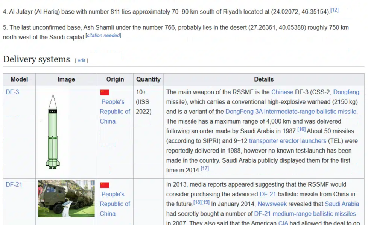368x225 pixels.
Task: View the DF-21 launcher truck photo
Action: pos(67,198)
